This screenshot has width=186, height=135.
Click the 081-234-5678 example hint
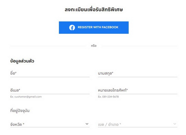click(x=108, y=97)
